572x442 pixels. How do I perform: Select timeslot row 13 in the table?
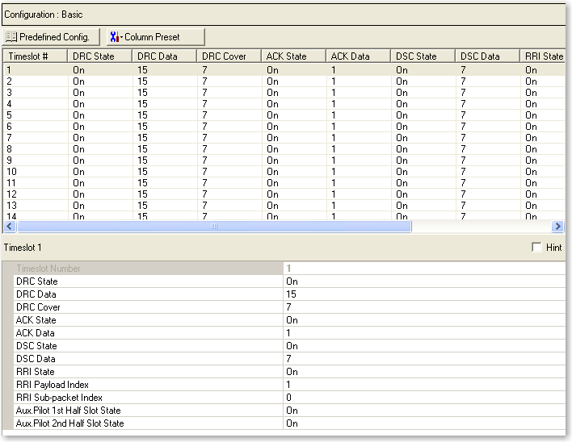point(284,206)
